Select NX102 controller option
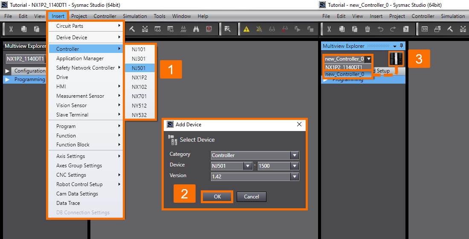This screenshot has height=239, width=469. click(140, 87)
